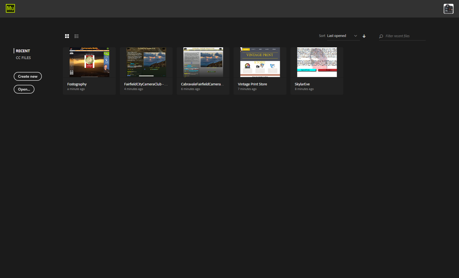Switch to list view
459x278 pixels.
point(77,36)
